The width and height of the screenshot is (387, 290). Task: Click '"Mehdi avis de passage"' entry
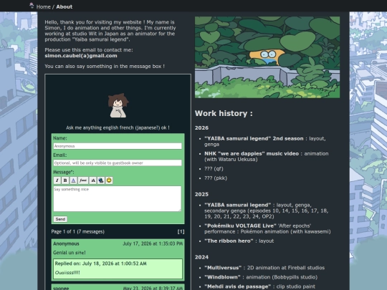pyautogui.click(x=238, y=286)
